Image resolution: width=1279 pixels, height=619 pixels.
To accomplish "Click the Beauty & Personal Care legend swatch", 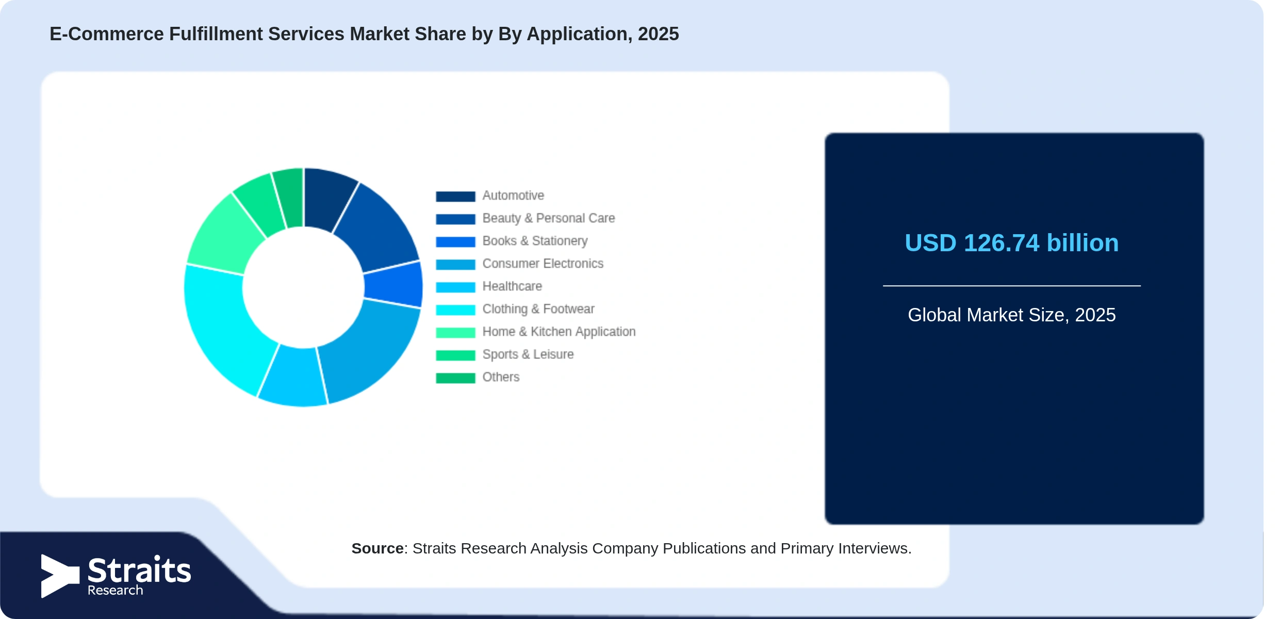I will pyautogui.click(x=455, y=219).
